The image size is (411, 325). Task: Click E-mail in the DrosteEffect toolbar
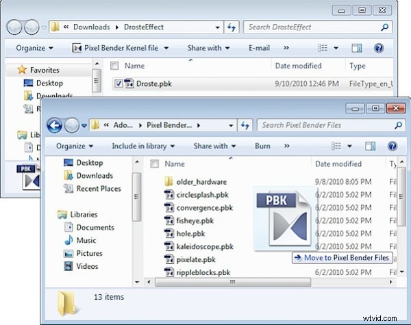[x=259, y=48]
